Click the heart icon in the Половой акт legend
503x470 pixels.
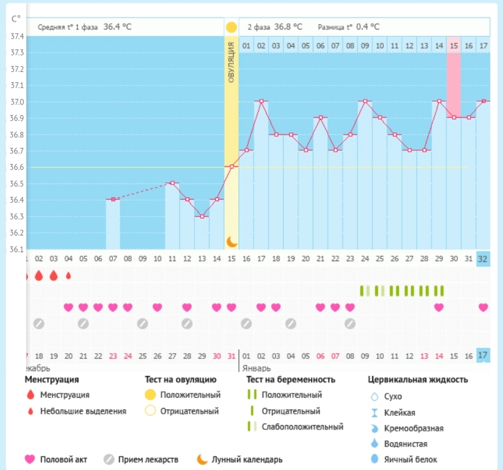(29, 460)
